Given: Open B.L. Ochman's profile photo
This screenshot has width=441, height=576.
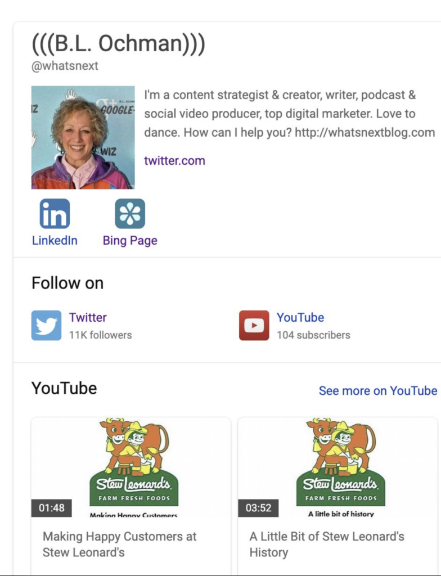Looking at the screenshot, I should [83, 137].
